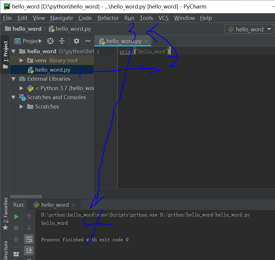Toggle the 1: Project side tool window

5,55
